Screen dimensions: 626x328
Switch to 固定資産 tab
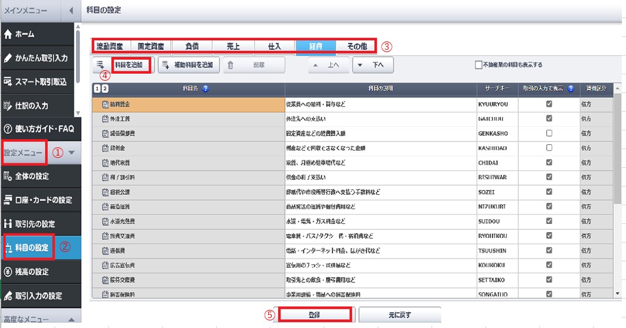151,46
